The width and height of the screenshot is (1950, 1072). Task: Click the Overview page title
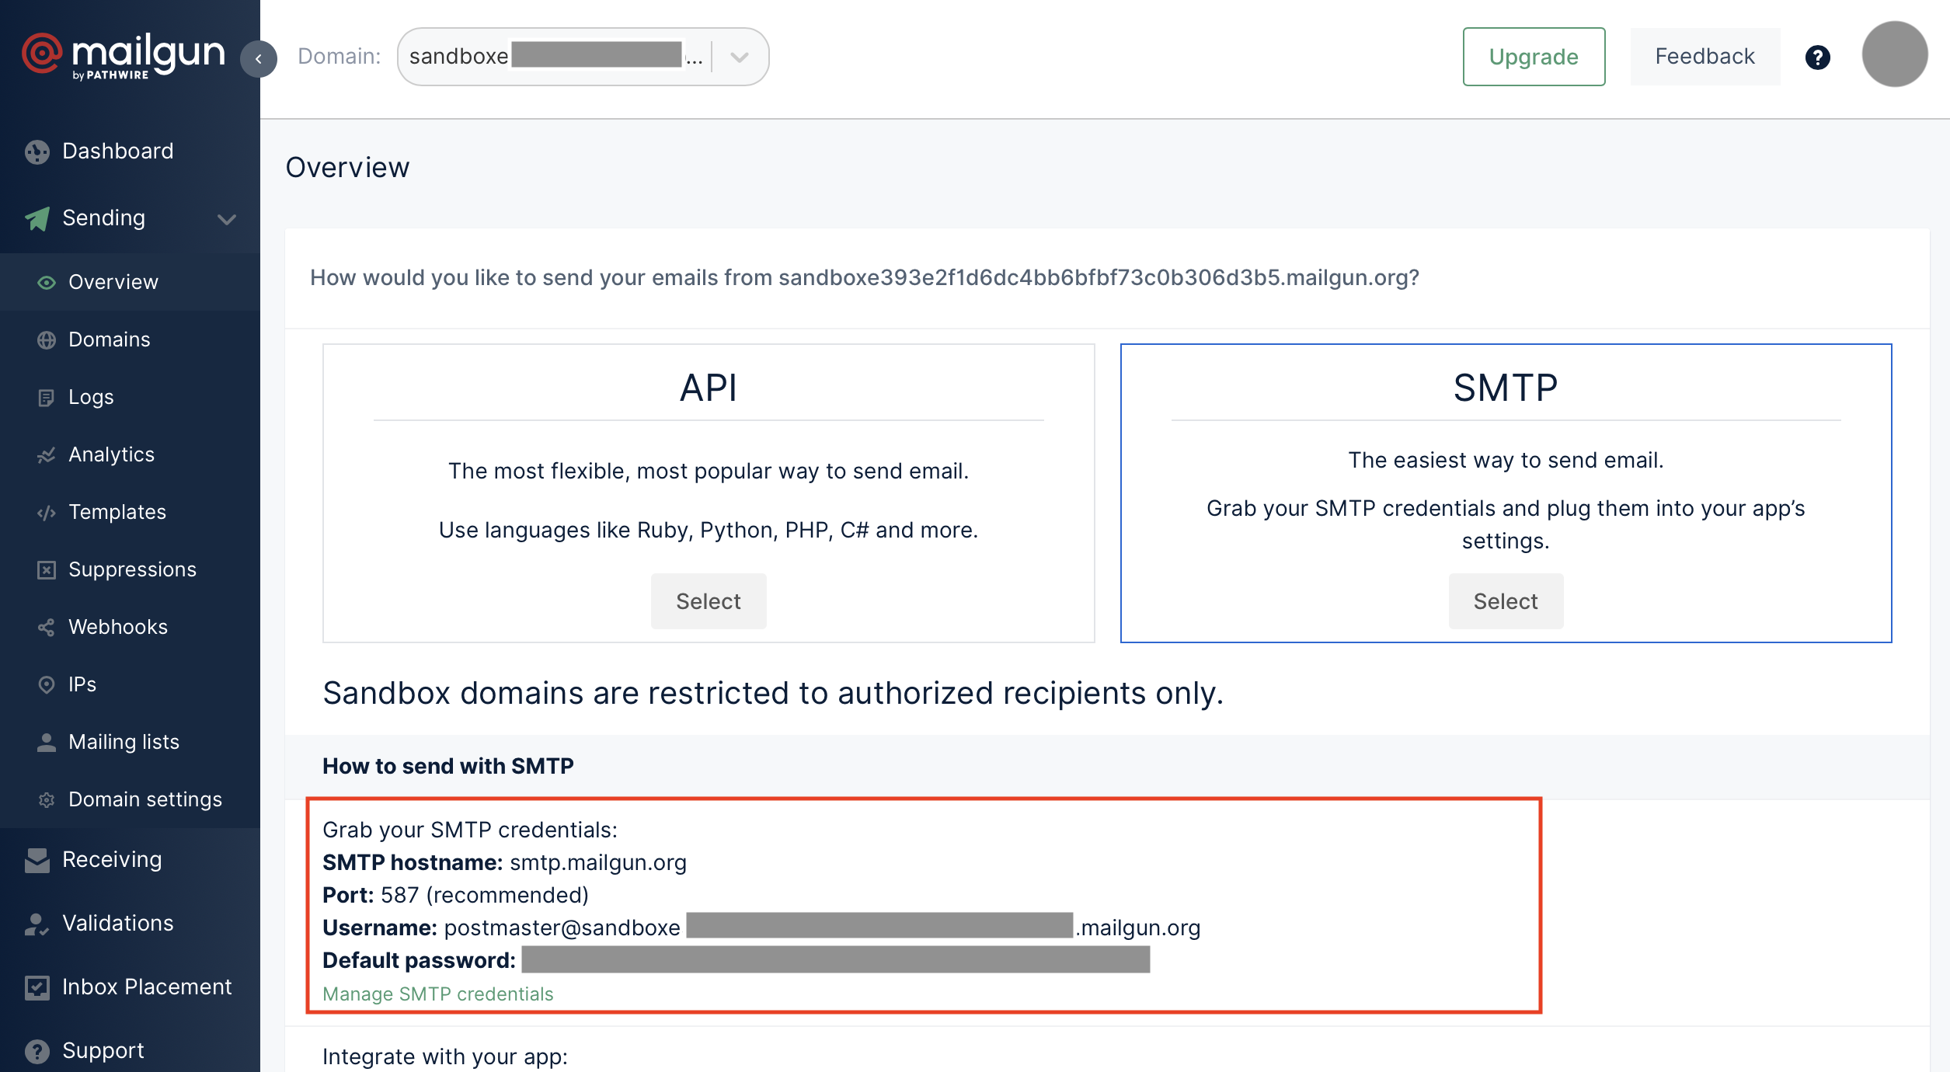[348, 168]
